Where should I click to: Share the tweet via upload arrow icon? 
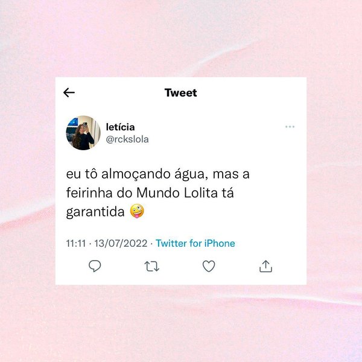pos(265,266)
